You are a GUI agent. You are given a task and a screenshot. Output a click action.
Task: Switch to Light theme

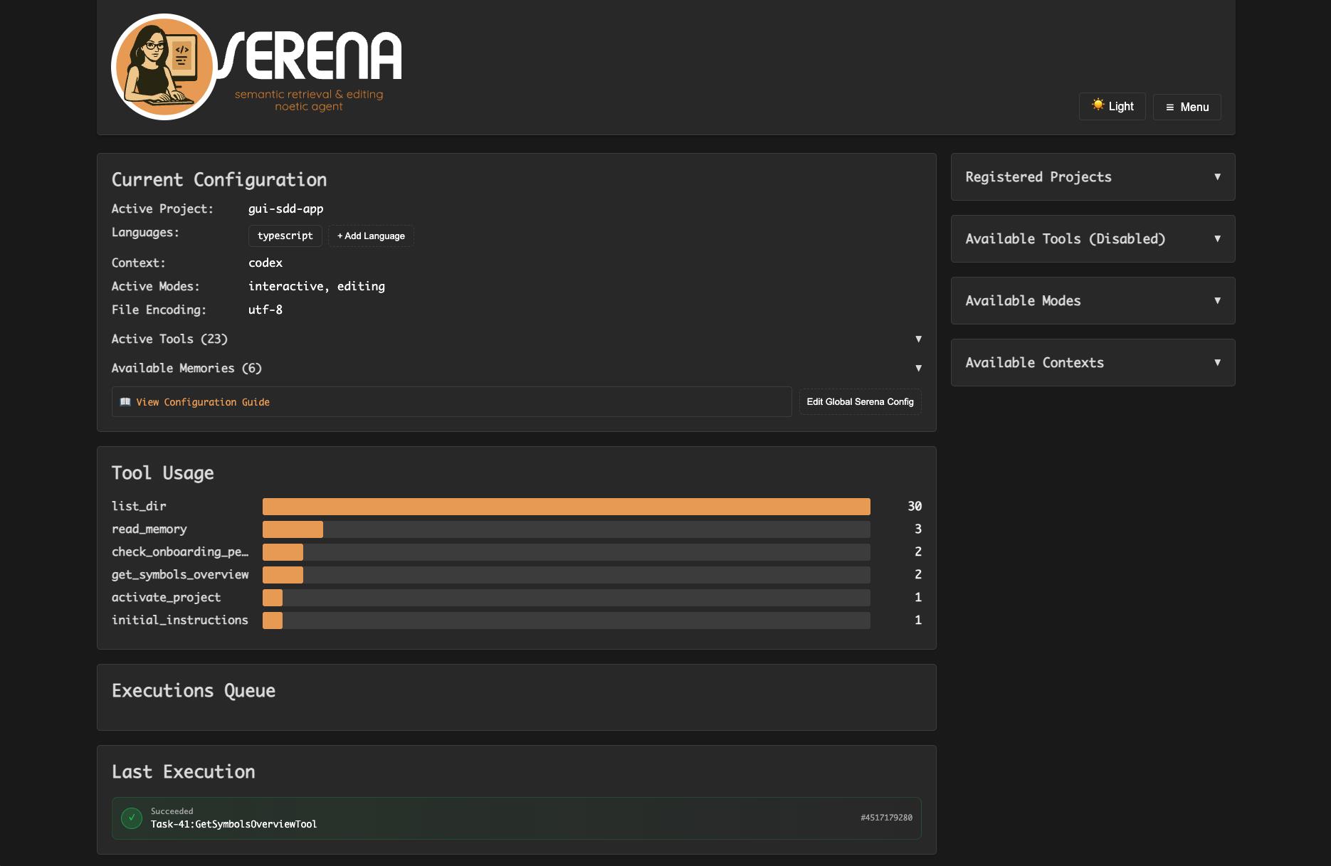[1112, 107]
